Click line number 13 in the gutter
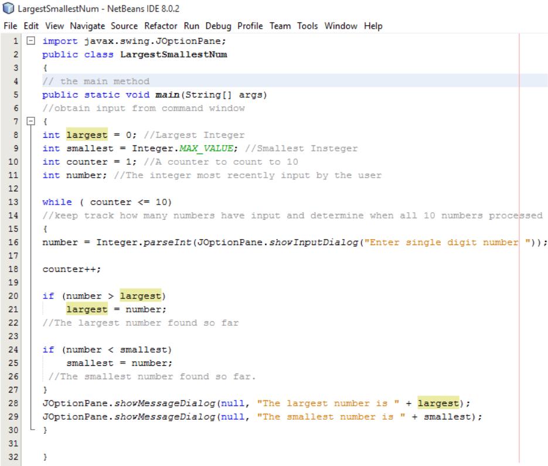 13,202
